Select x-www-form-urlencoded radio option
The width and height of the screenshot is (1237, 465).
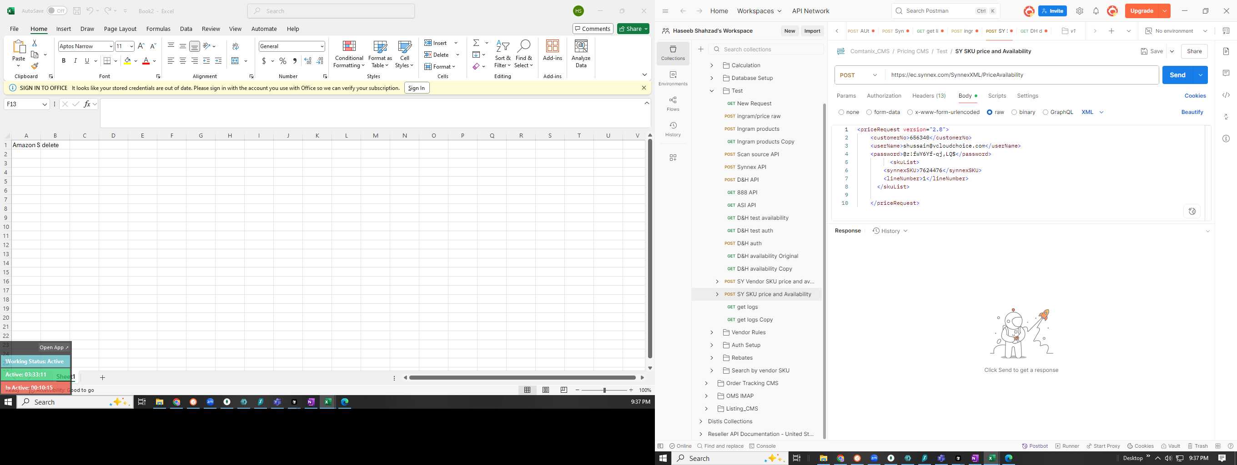(x=910, y=112)
